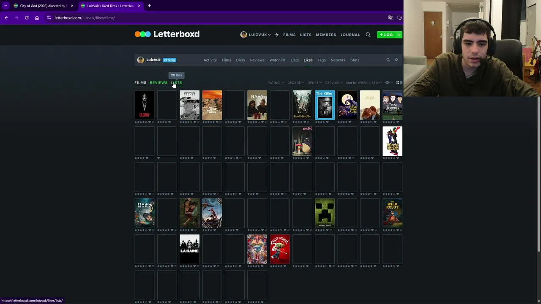
Task: Open the red Scott Pilgrim poster
Action: point(280,249)
